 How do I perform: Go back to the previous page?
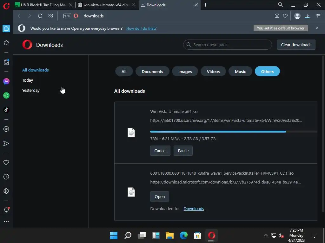coord(19,16)
